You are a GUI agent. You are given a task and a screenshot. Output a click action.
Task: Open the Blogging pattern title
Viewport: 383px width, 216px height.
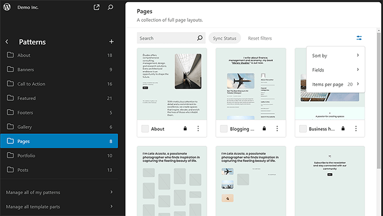click(242, 129)
